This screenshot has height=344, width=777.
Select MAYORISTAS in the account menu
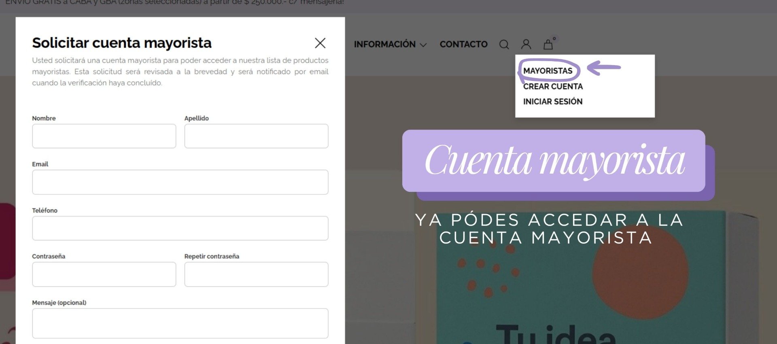548,71
